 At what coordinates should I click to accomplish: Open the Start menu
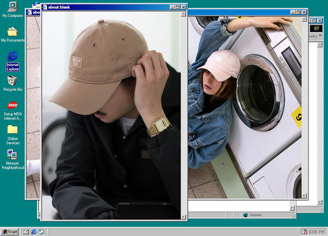(x=9, y=231)
